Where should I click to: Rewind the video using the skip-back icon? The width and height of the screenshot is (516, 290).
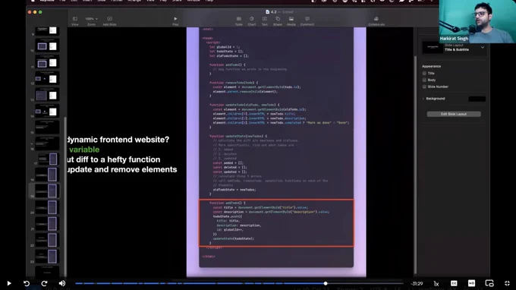pos(27,283)
